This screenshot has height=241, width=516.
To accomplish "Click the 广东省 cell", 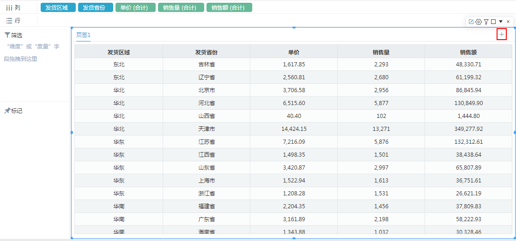I will (x=206, y=219).
